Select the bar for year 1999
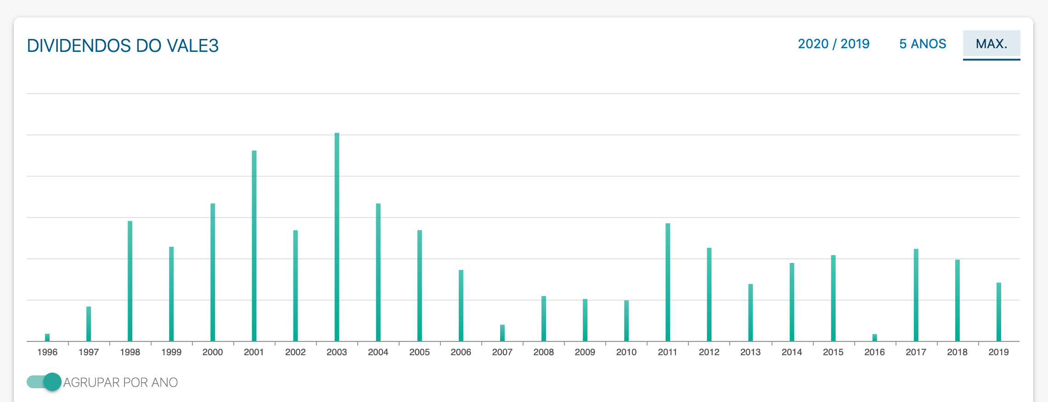Screen dimensions: 1048x402 [171, 294]
